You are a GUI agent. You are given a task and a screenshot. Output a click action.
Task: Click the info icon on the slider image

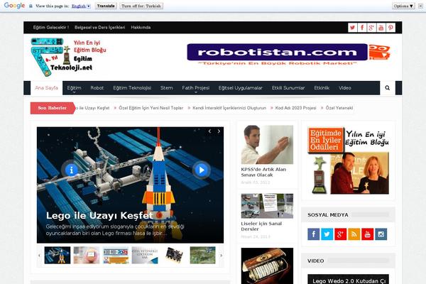(x=71, y=170)
